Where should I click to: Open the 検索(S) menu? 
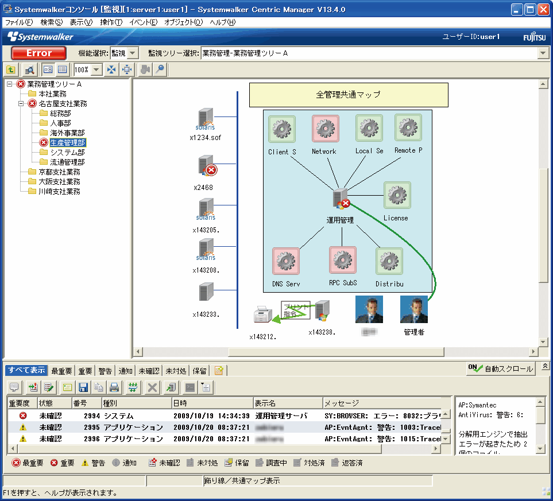point(52,22)
